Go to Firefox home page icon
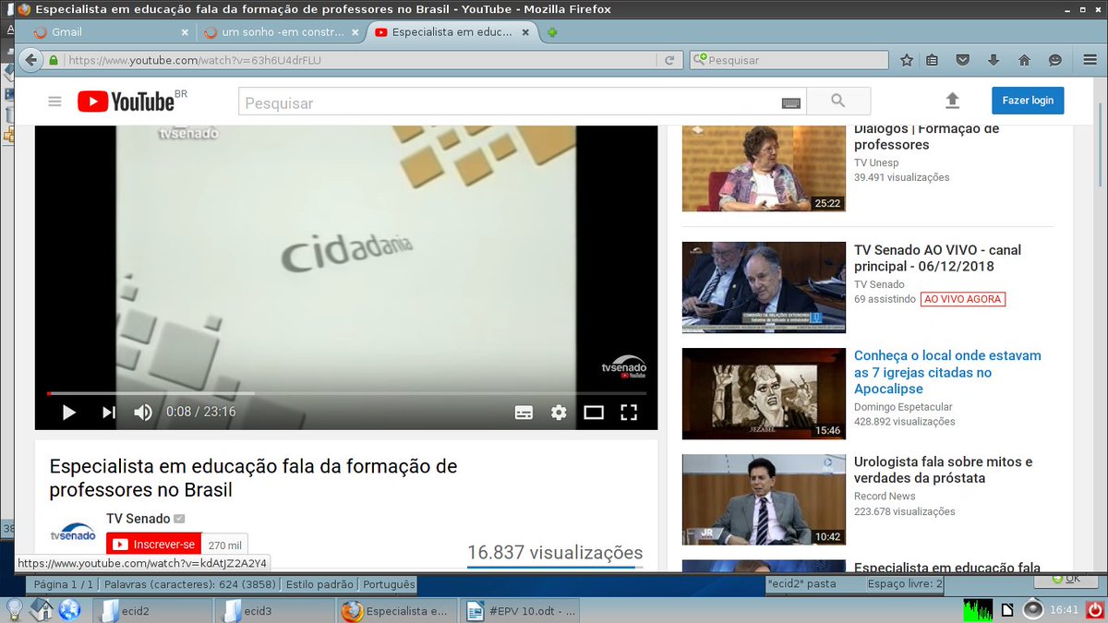The width and height of the screenshot is (1108, 623). 1024,60
